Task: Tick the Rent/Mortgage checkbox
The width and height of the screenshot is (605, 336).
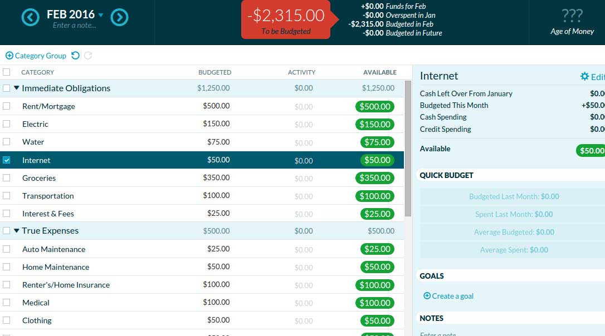Action: click(7, 106)
